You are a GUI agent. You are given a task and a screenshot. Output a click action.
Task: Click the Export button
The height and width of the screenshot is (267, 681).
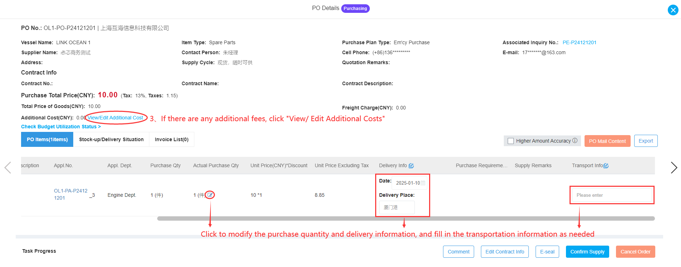[x=646, y=141]
